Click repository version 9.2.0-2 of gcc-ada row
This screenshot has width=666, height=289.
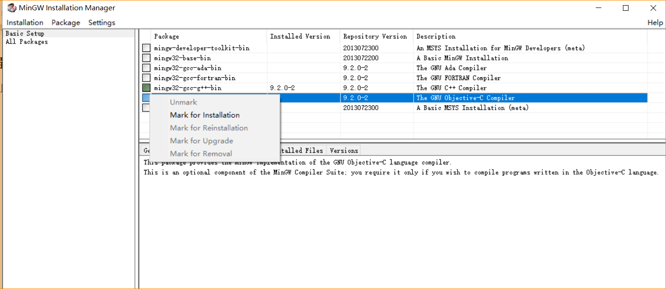click(x=355, y=68)
